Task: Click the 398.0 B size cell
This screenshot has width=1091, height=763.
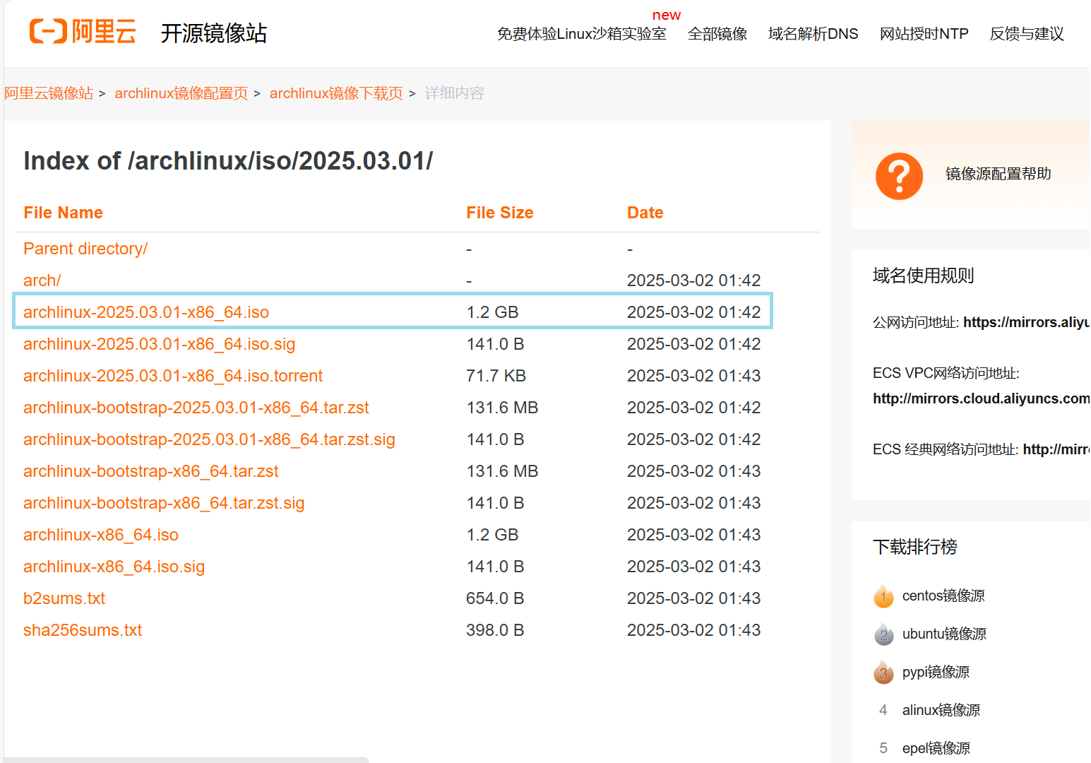Action: pos(495,630)
